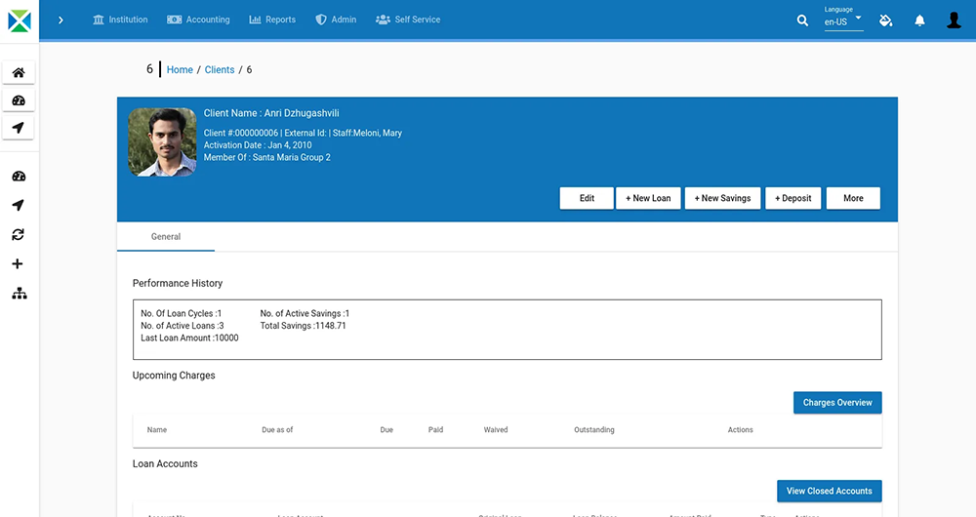Click the organization hierarchy sidebar icon
This screenshot has height=517, width=976.
20,293
